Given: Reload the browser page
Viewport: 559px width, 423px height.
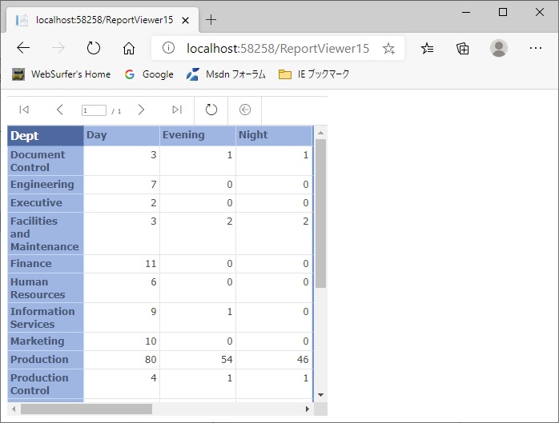Looking at the screenshot, I should point(94,48).
